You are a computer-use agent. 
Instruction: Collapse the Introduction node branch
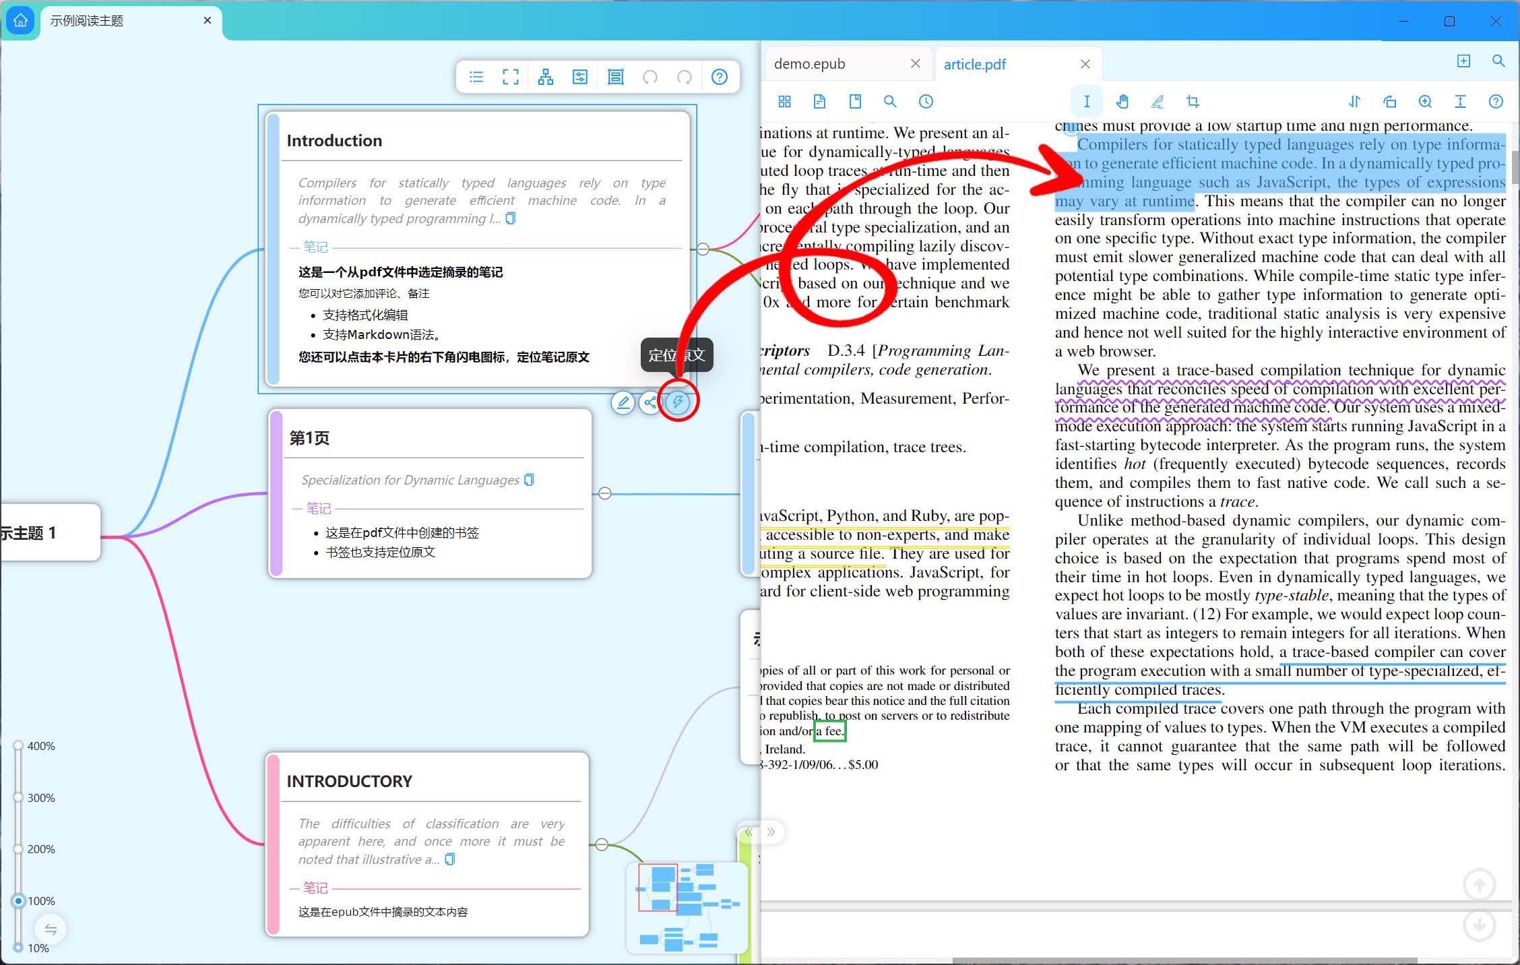click(x=703, y=249)
